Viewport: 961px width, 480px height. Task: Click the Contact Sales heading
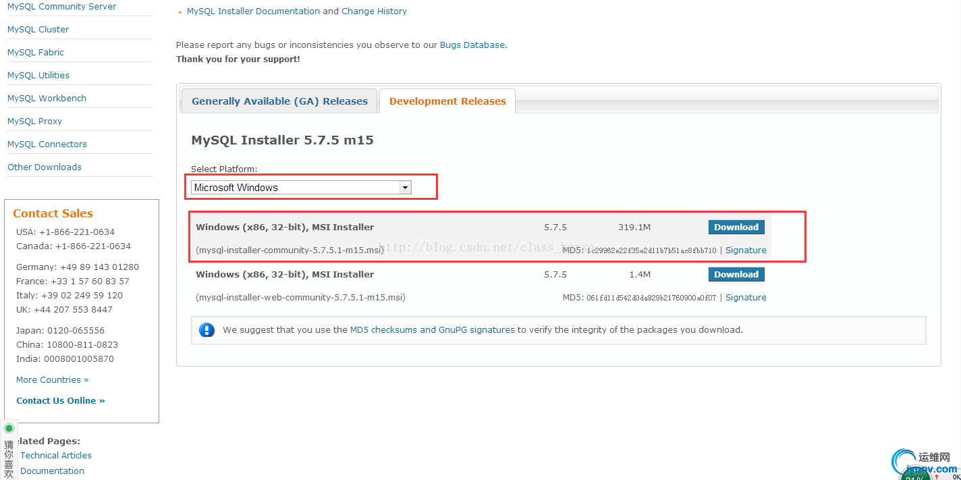point(53,213)
